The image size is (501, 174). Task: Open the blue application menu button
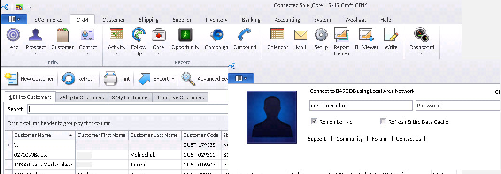[x=14, y=19]
